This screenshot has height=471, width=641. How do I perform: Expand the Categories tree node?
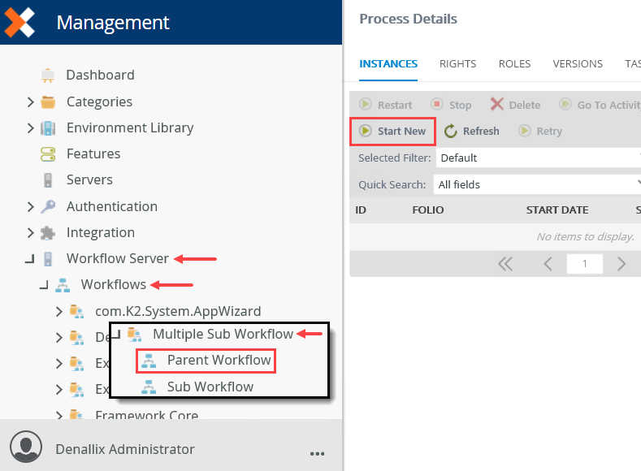[30, 102]
